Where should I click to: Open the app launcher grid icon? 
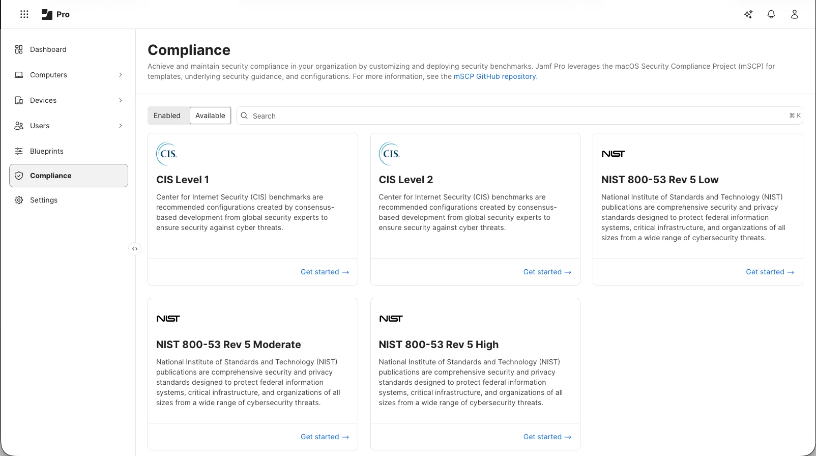click(x=24, y=14)
